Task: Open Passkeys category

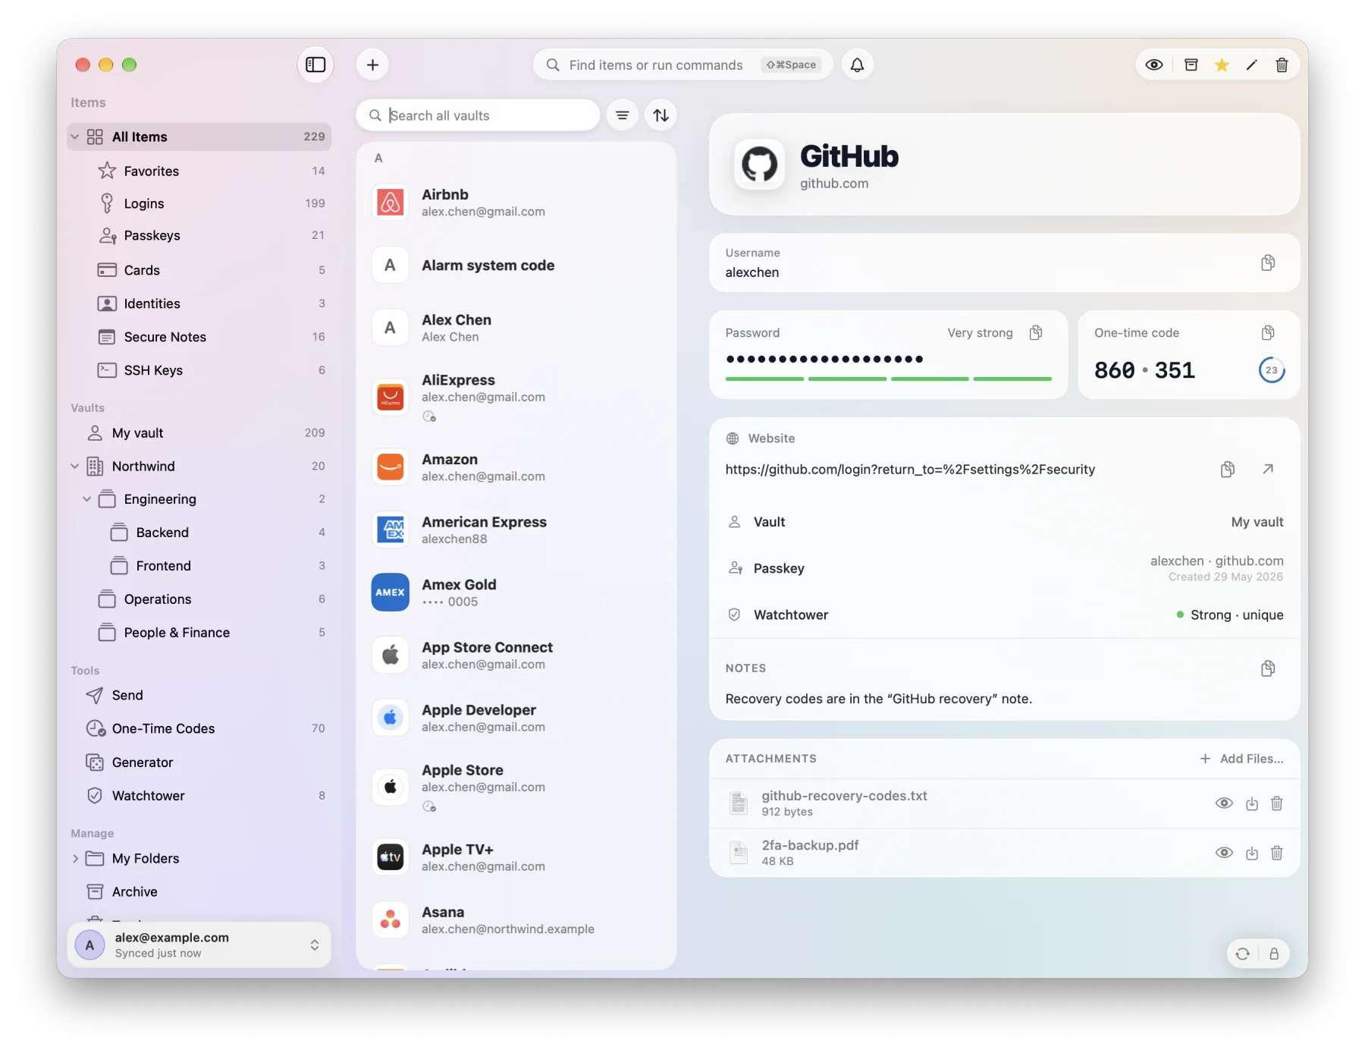Action: click(x=199, y=236)
